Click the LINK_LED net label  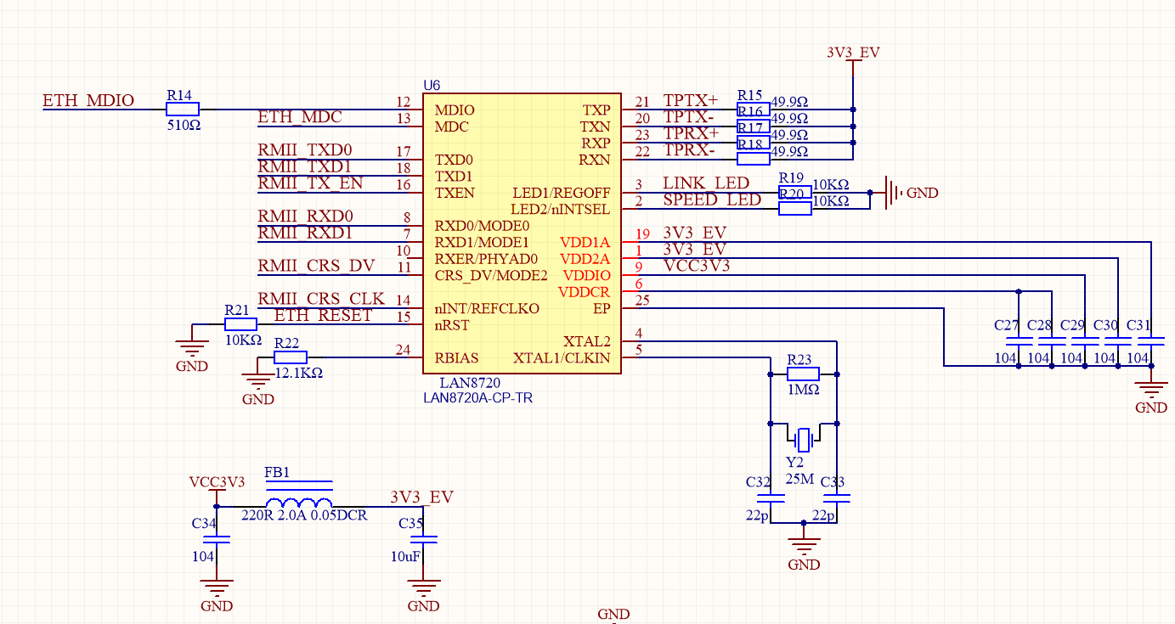705,183
